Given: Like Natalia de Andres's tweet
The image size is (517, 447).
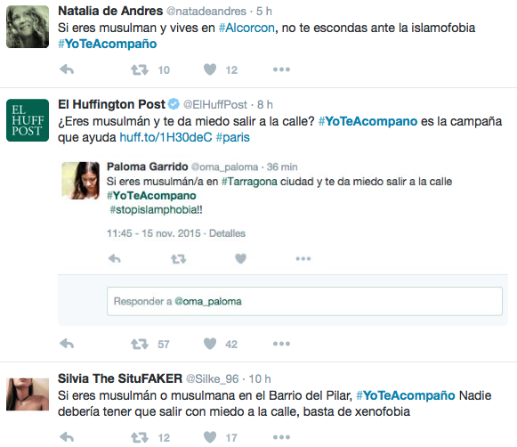Looking at the screenshot, I should (210, 69).
